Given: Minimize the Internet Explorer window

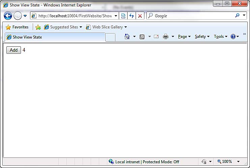Looking at the screenshot, I should point(218,4).
